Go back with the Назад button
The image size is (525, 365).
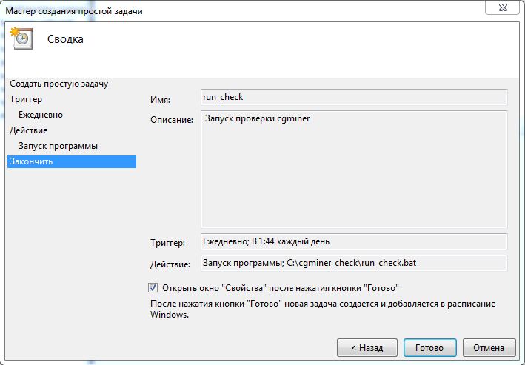pyautogui.click(x=367, y=348)
